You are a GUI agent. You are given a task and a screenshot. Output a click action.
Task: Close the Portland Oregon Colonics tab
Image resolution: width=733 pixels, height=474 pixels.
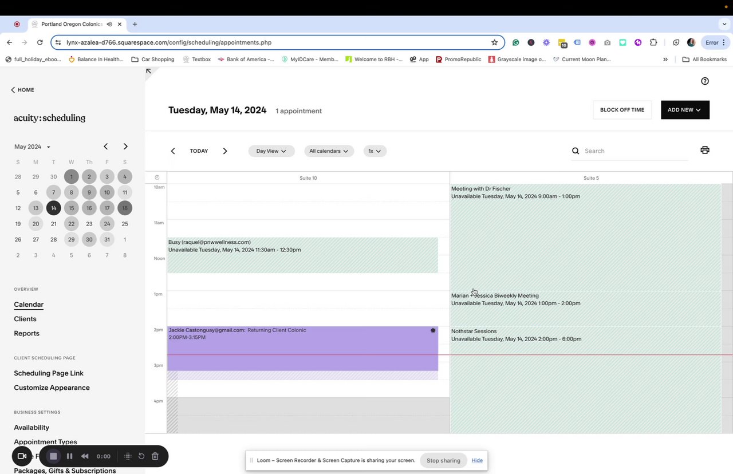click(x=120, y=24)
